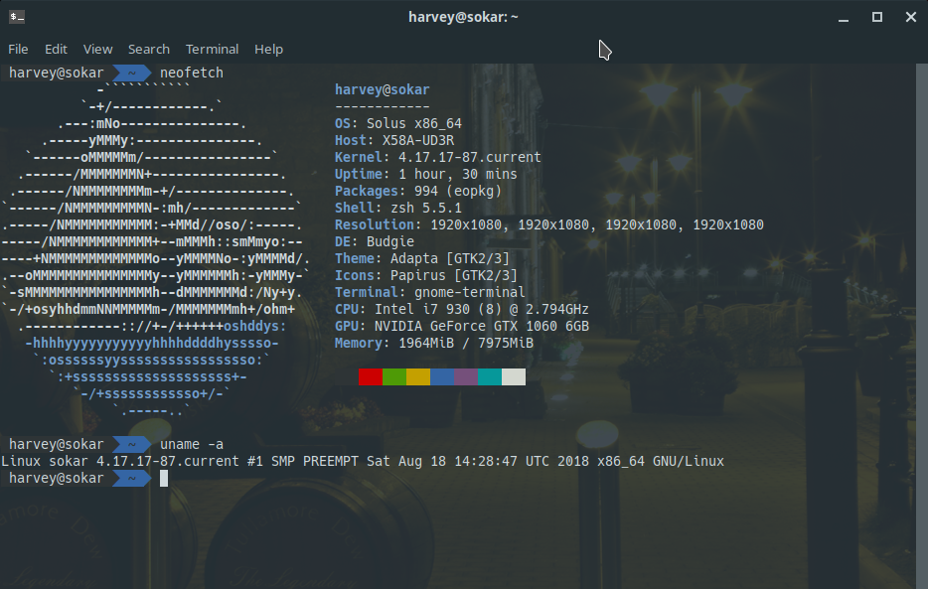Click the teal color block
Viewport: 928px width, 589px height.
490,376
